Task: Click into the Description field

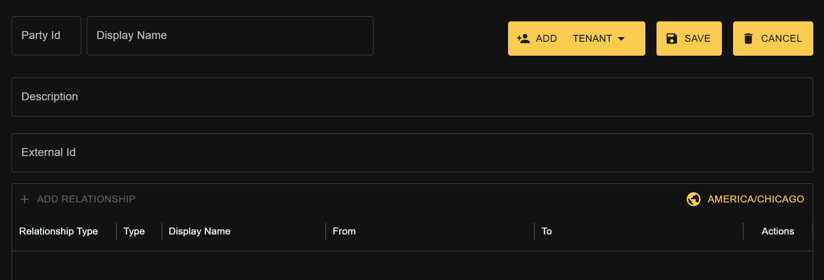Action: [x=412, y=97]
